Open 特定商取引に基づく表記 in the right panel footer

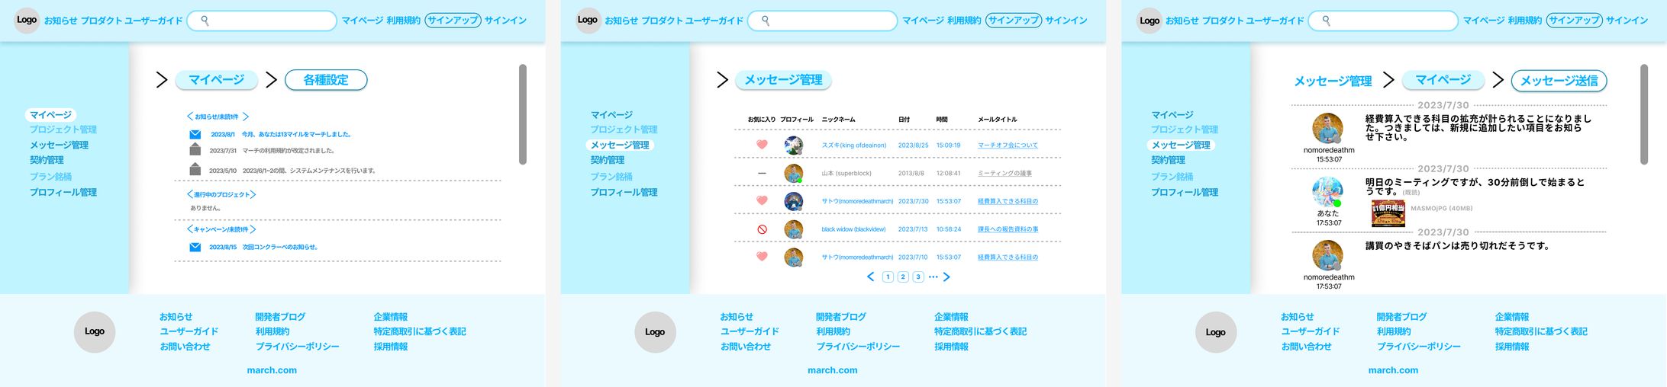(x=1541, y=331)
